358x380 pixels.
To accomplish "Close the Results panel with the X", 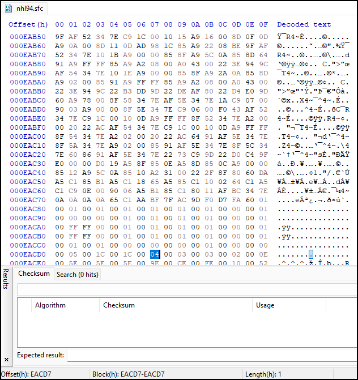I will click(6, 360).
